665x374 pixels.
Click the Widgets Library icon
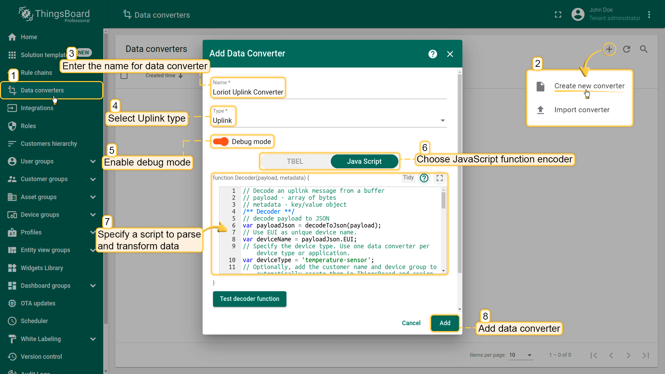[12, 268]
